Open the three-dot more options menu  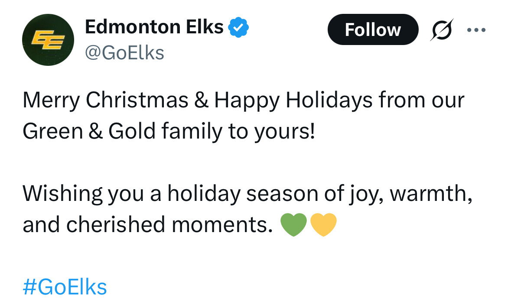pos(476,30)
